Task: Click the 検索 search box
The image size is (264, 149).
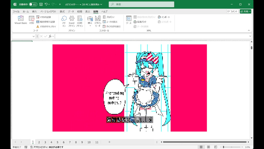Action: click(x=141, y=4)
